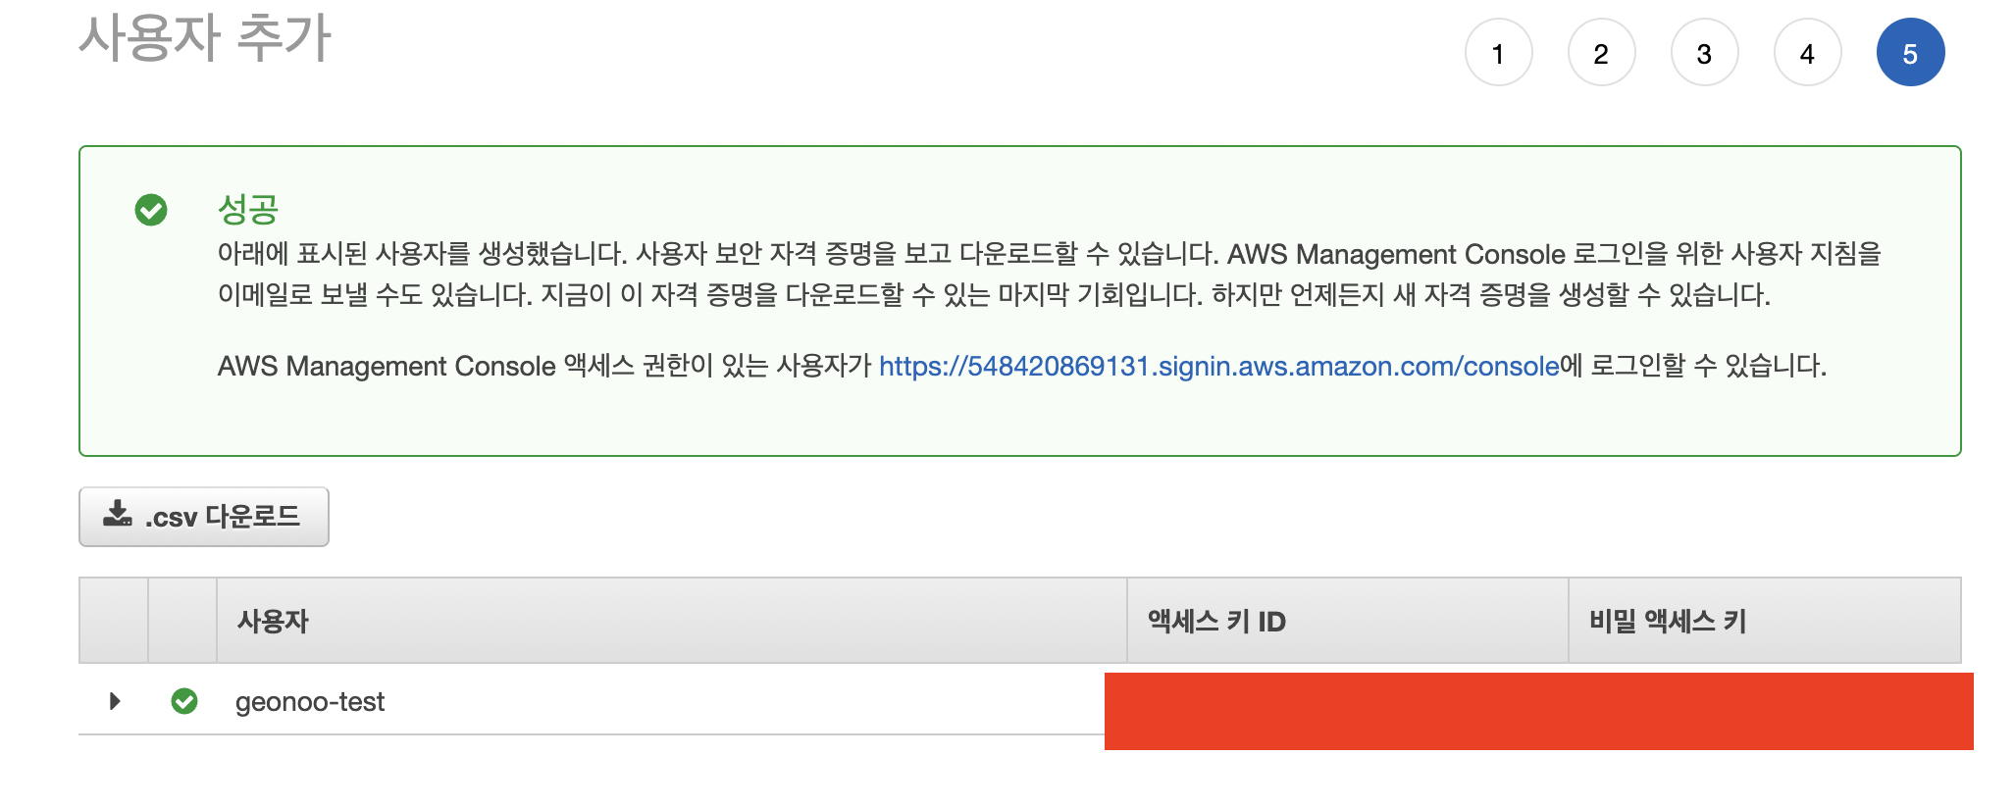Image resolution: width=2015 pixels, height=806 pixels.
Task: Click the 사용자 추가 page title
Action: pos(205,37)
